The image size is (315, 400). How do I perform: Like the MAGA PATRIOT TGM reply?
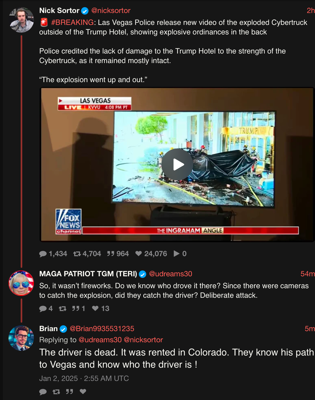coord(95,308)
